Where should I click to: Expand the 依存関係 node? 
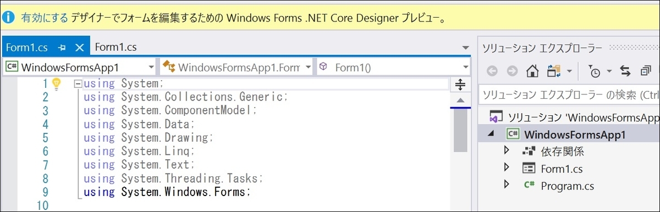click(x=507, y=150)
